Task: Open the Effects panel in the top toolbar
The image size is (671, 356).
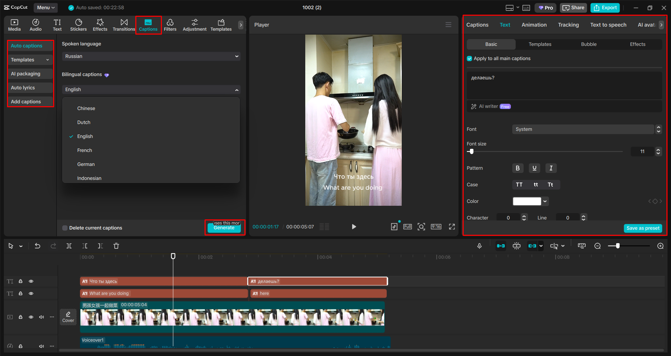Action: pos(100,24)
